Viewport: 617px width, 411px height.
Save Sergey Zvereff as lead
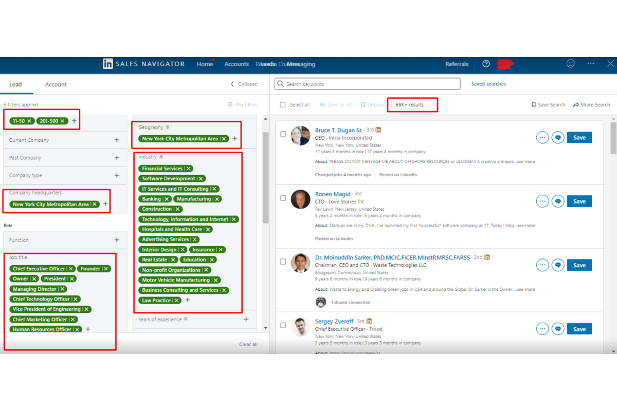coord(579,329)
